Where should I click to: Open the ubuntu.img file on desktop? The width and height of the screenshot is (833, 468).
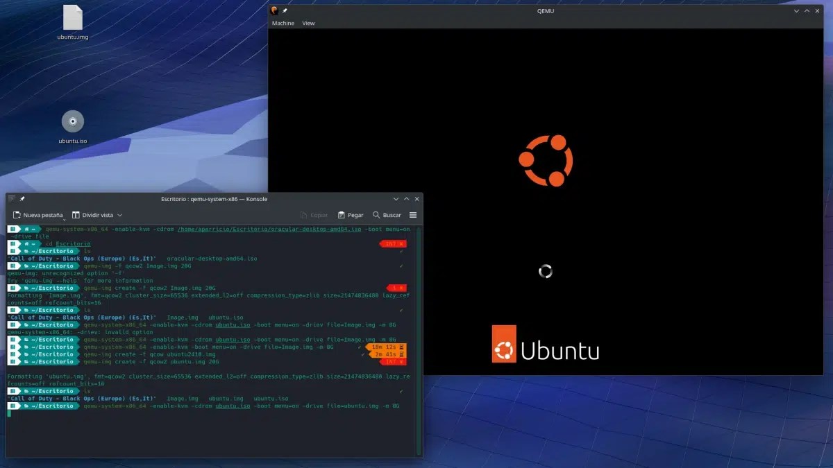click(x=73, y=21)
